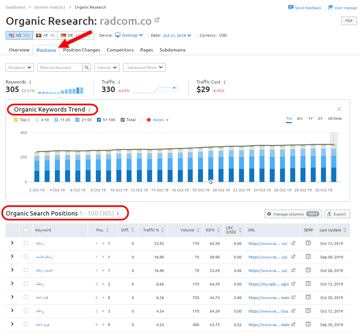The image size is (360, 334).
Task: Open the Competitors tab
Action: point(120,50)
